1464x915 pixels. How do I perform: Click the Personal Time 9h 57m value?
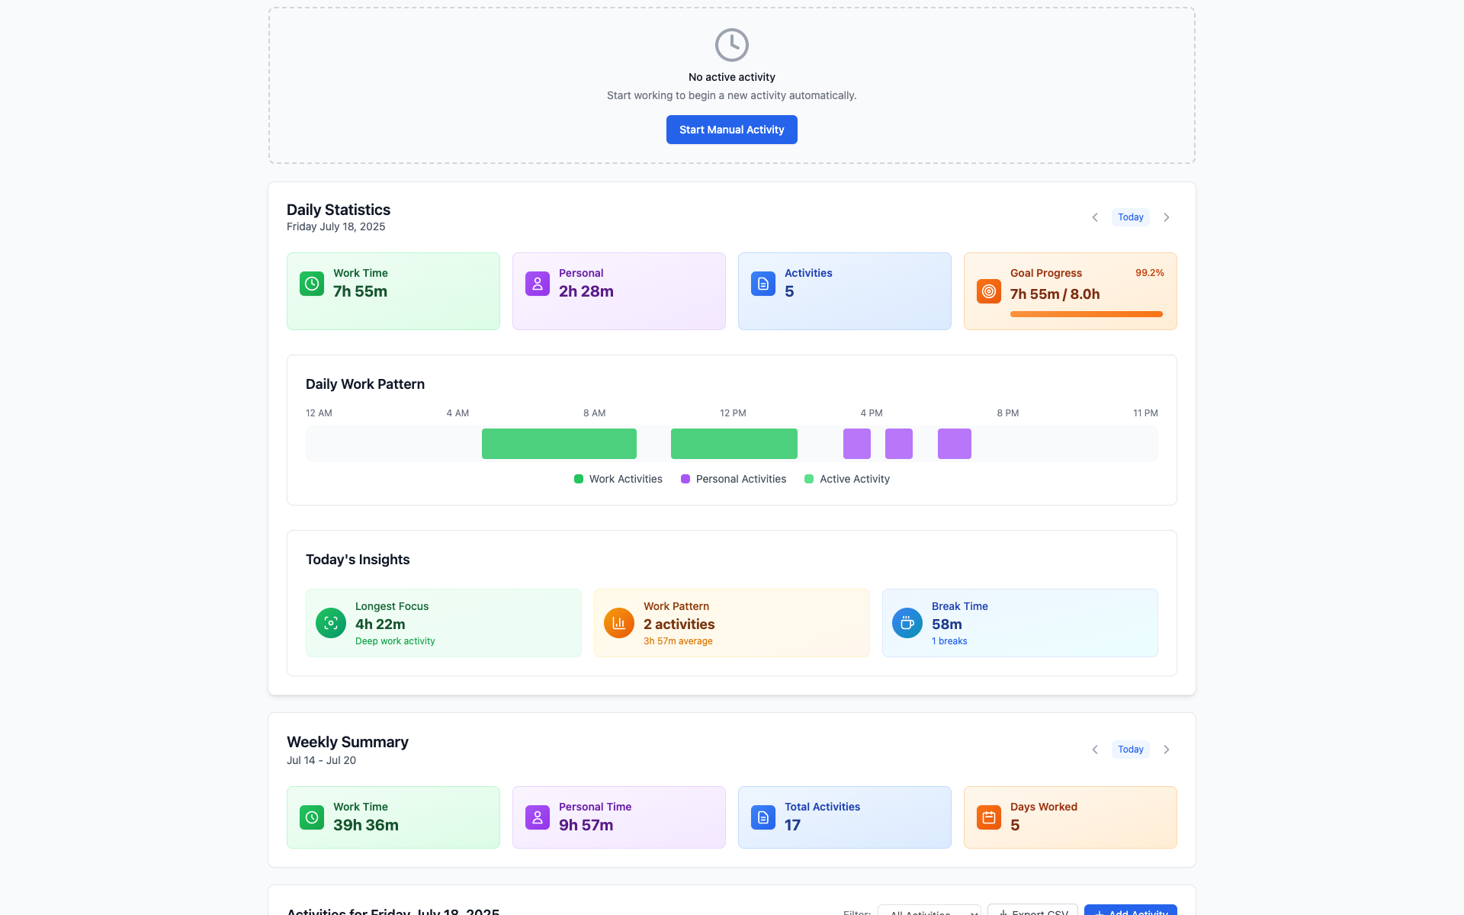(586, 825)
